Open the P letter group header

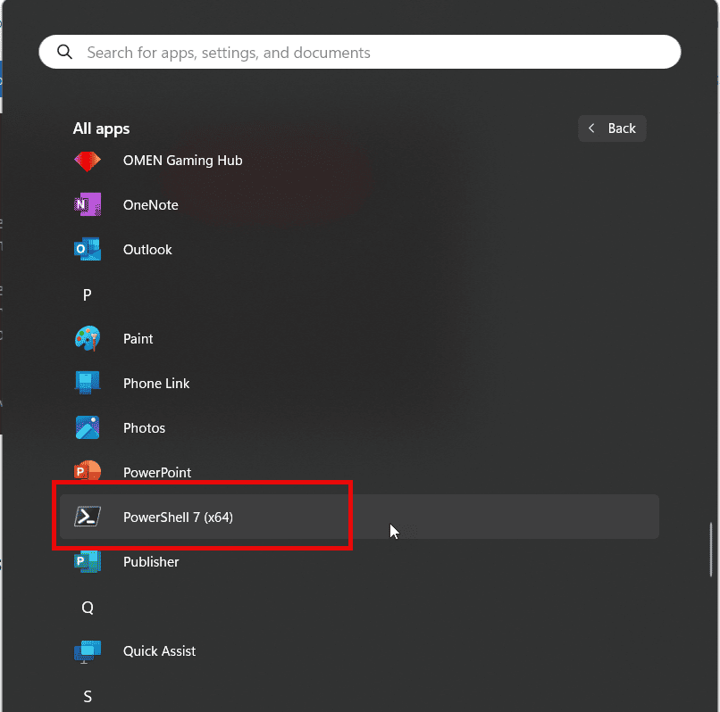(88, 294)
